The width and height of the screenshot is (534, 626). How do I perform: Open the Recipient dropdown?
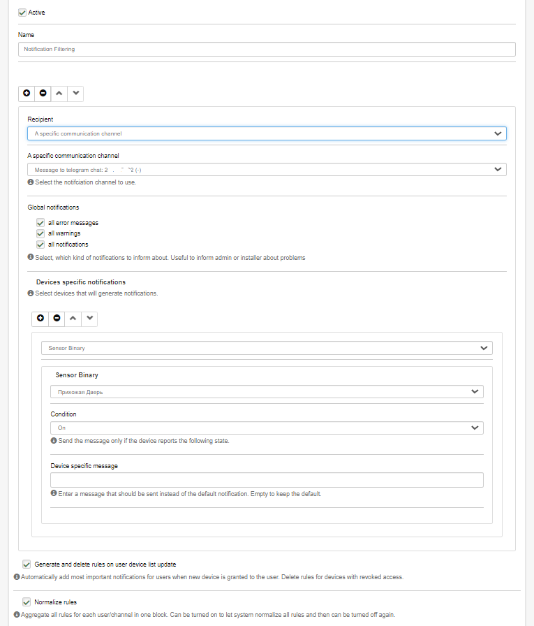coord(267,133)
